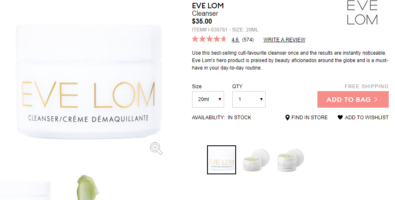395x200 pixels.
Task: Open the Write a Review link
Action: click(x=284, y=39)
